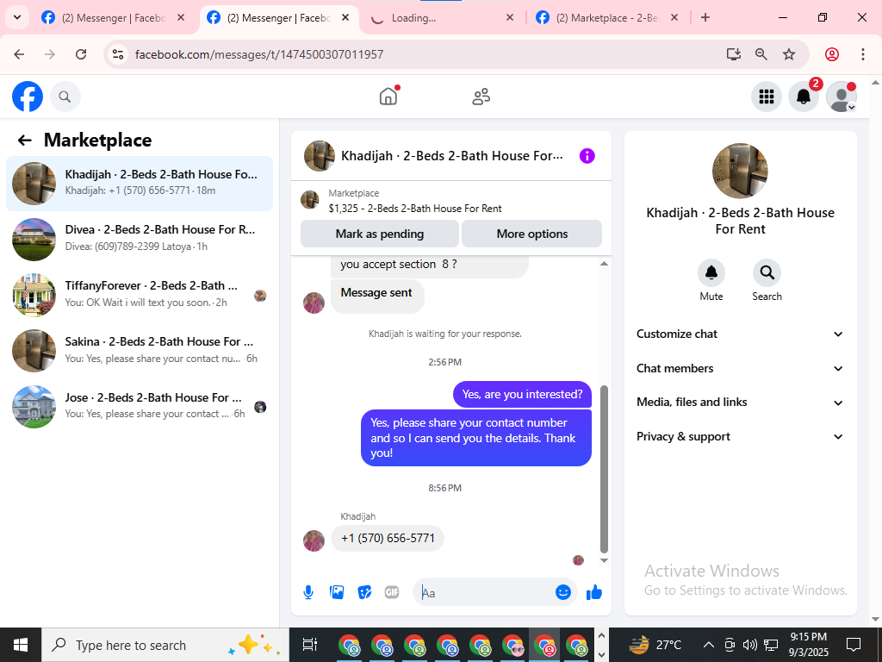
Task: Click Mark as pending button
Action: (380, 234)
